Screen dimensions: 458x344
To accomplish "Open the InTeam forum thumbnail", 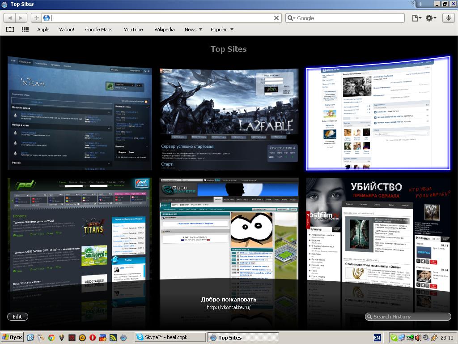I will [80, 113].
